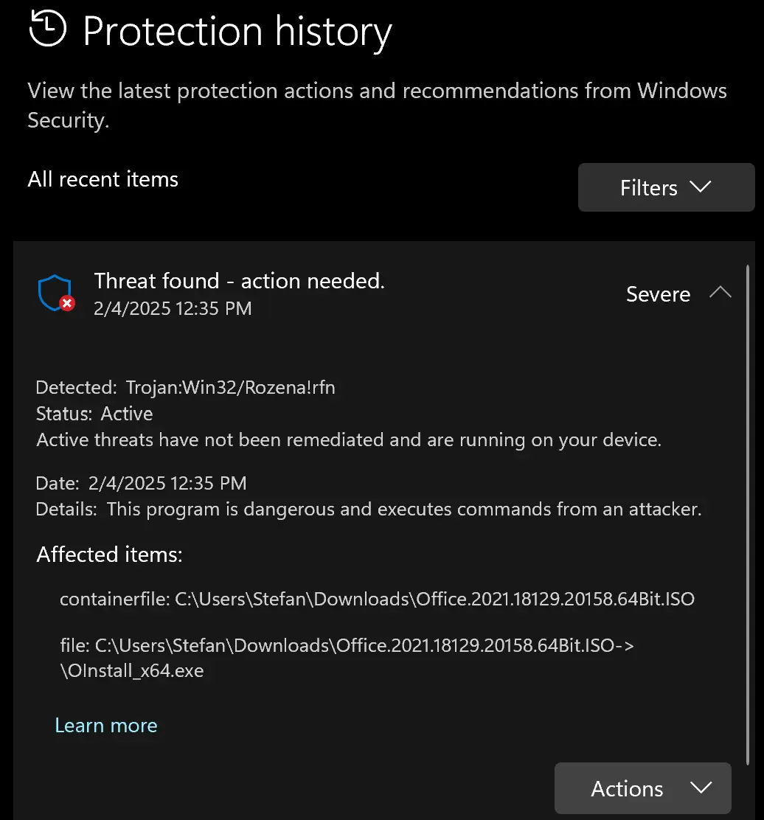The height and width of the screenshot is (820, 764).
Task: Open the Filters dropdown
Action: pos(666,187)
